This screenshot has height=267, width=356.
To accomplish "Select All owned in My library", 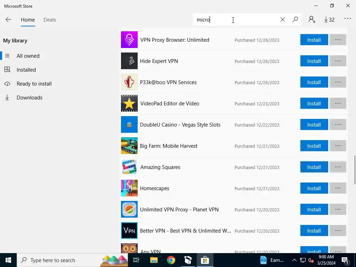I will [x=28, y=56].
